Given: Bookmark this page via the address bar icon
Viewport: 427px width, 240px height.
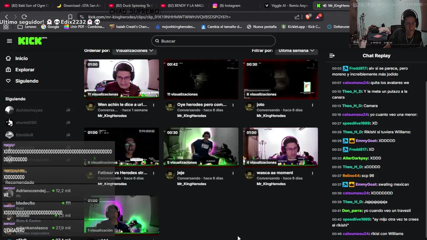Looking at the screenshot, I should [70, 17].
